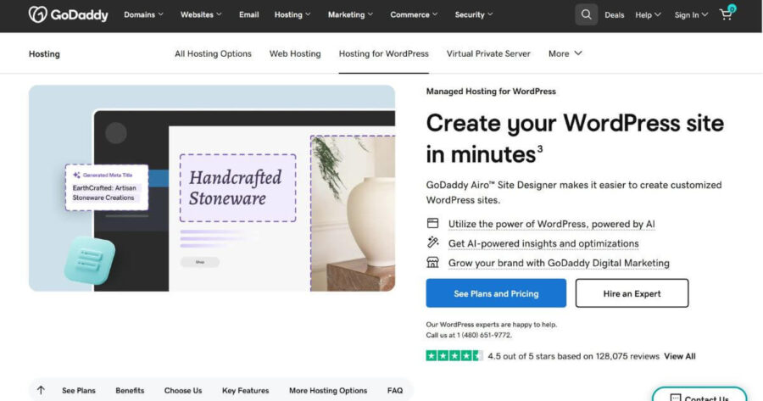The height and width of the screenshot is (401, 763).
Task: Open Email in top navigation
Action: [x=248, y=14]
